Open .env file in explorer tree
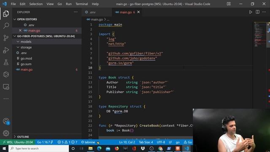The image size is (270, 152). 47,53
